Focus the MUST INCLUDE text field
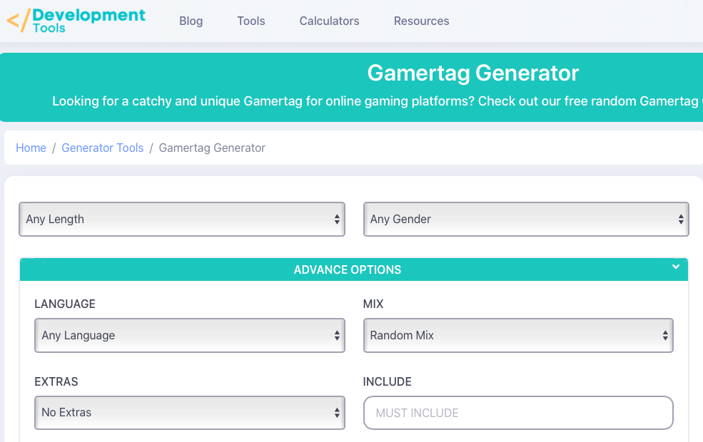 coord(518,413)
